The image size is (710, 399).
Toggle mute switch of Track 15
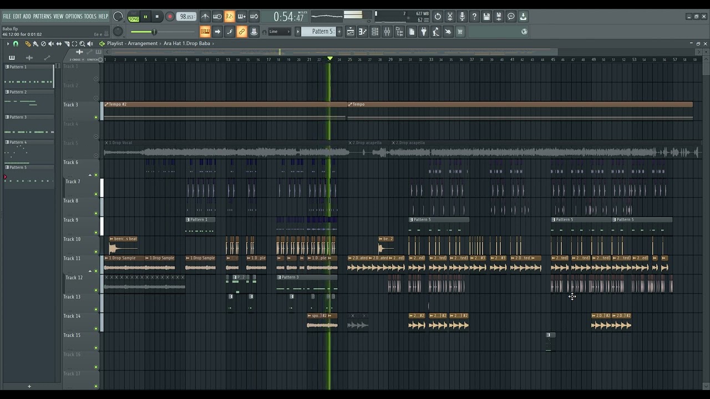96,347
